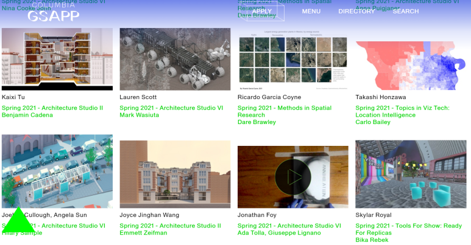
Task: Open the SEARCH nav item
Action: point(406,11)
